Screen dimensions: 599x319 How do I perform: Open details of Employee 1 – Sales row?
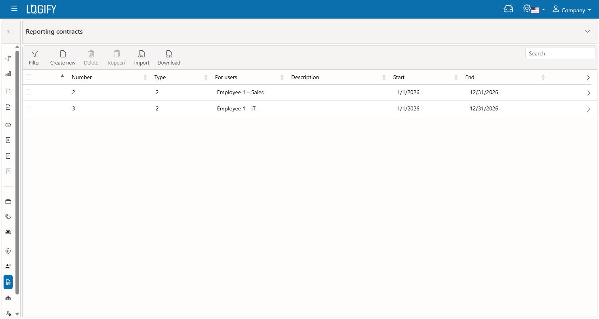(588, 93)
